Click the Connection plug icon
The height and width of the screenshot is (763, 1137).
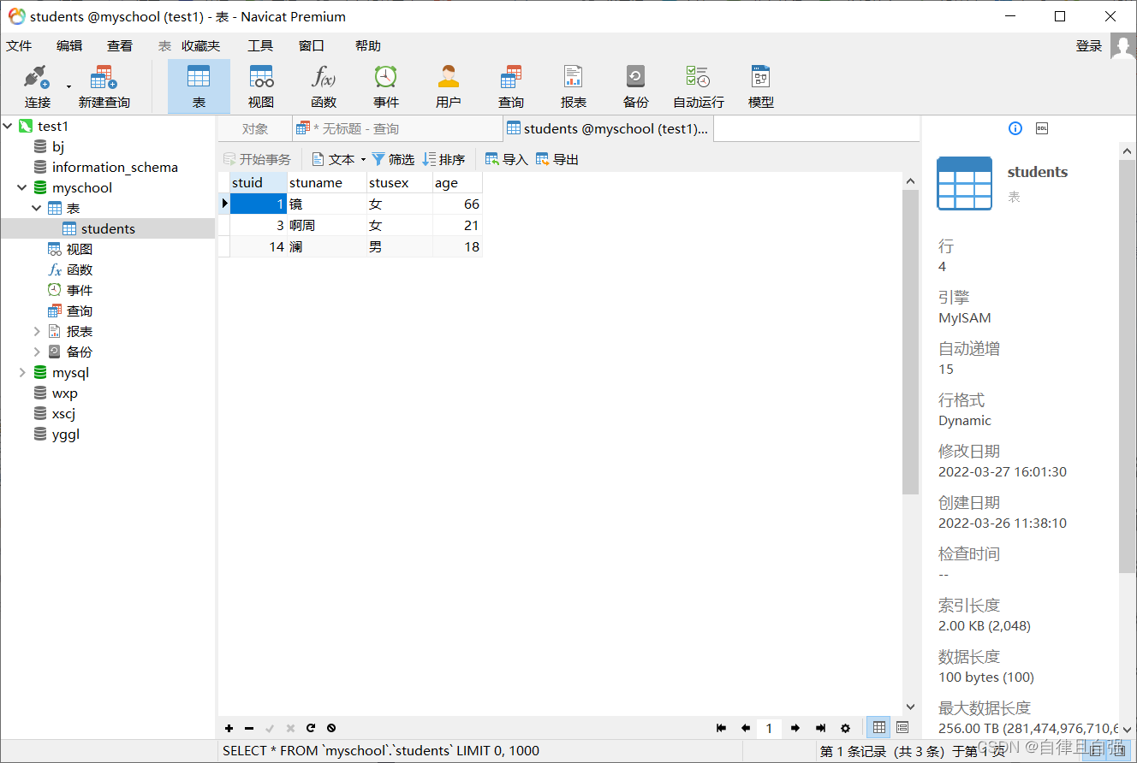[37, 78]
